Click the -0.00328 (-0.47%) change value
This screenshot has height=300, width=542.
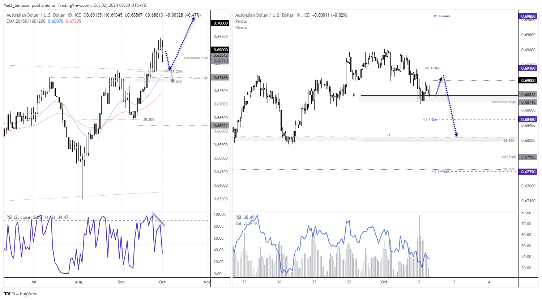tap(183, 15)
